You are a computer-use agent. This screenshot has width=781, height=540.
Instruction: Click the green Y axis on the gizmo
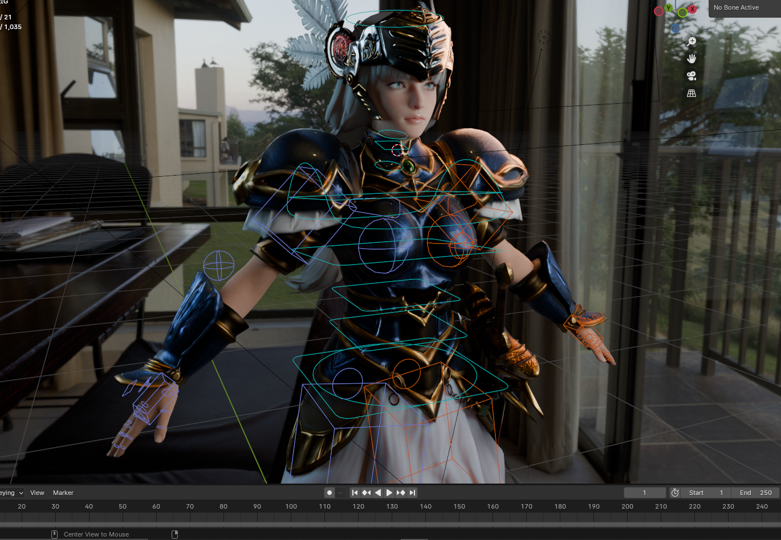[669, 8]
